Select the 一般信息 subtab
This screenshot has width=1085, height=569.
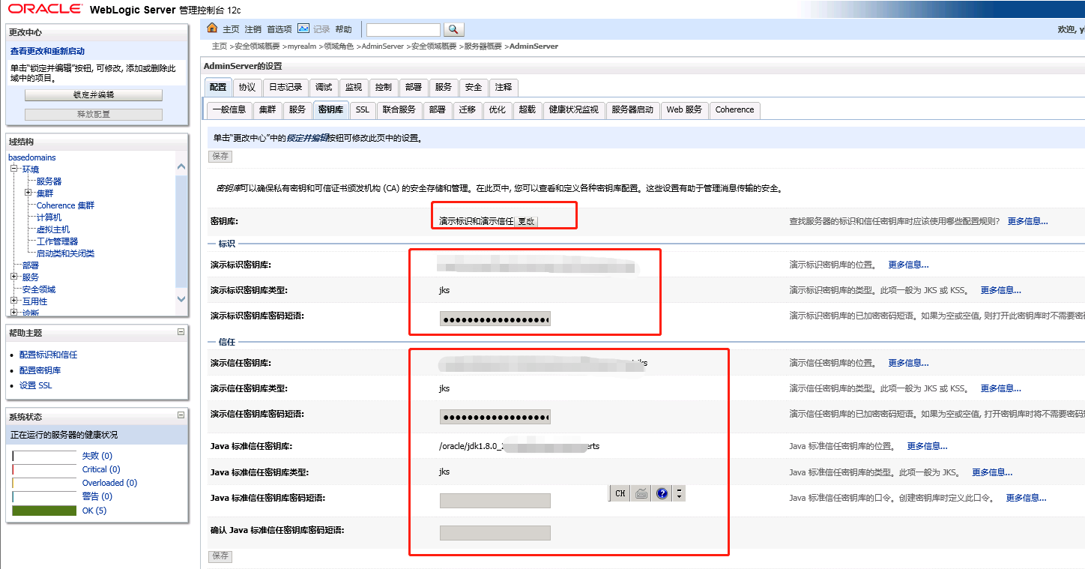pyautogui.click(x=229, y=109)
